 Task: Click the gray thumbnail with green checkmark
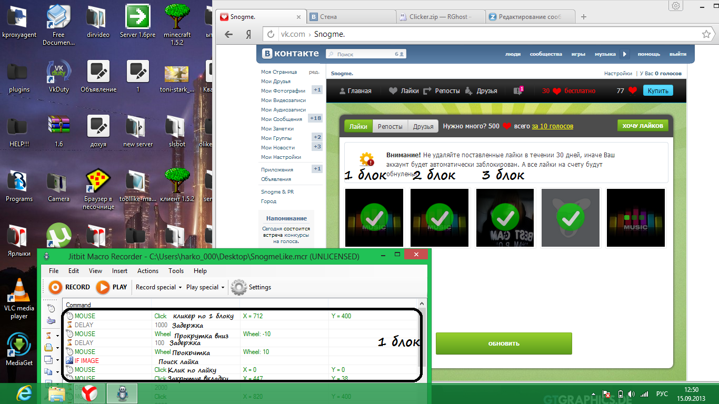571,217
